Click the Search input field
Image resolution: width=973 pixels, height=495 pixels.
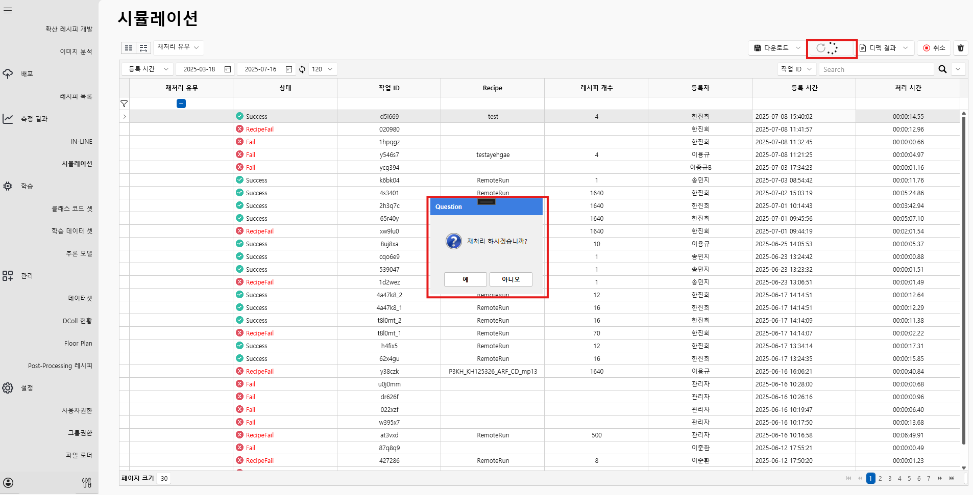pyautogui.click(x=876, y=69)
